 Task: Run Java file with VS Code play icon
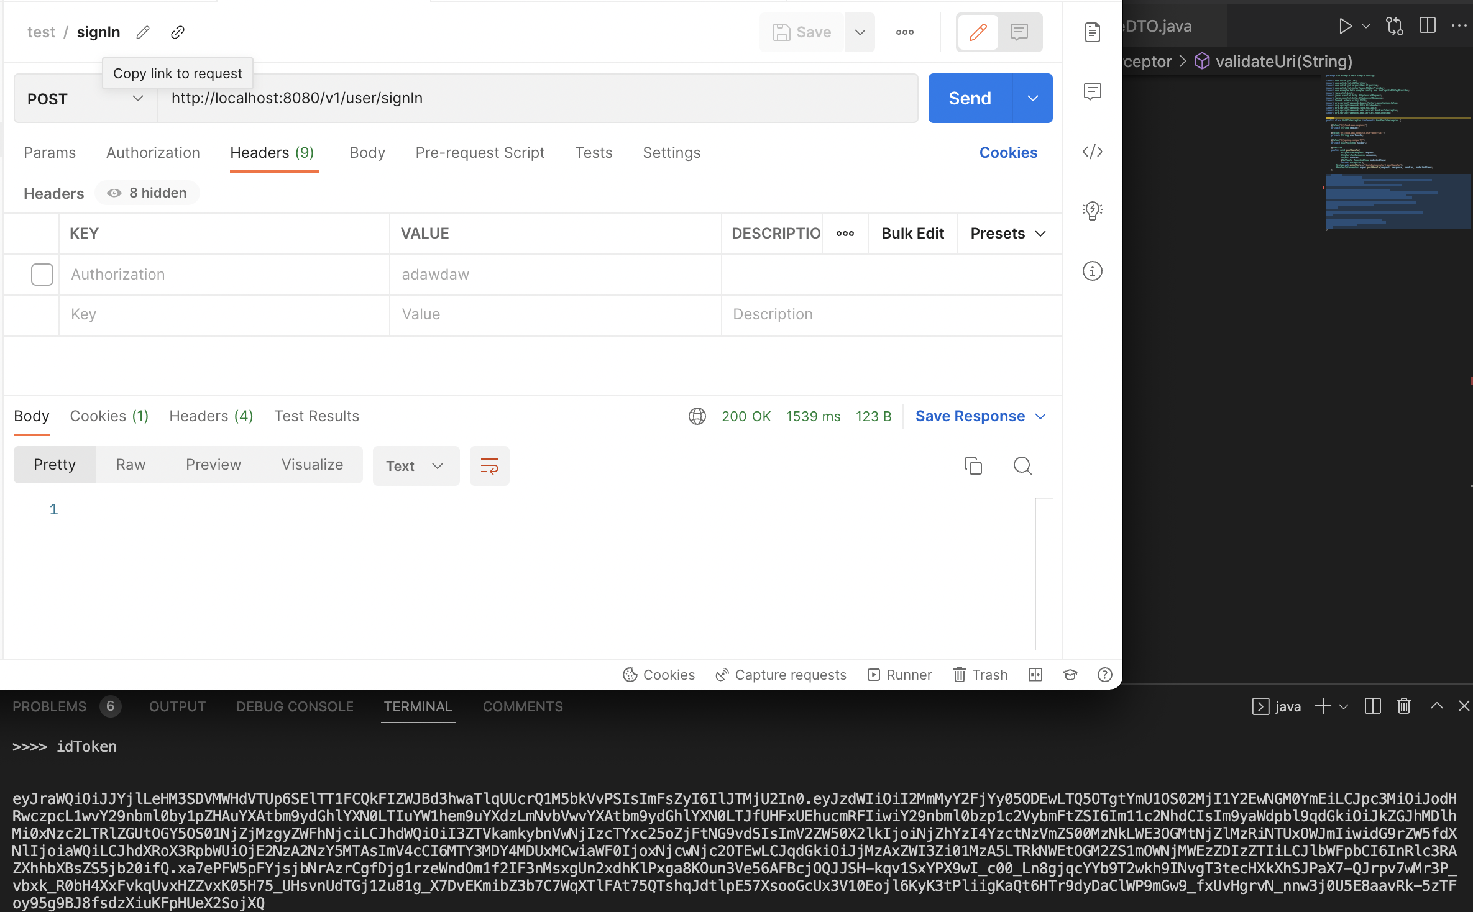[1345, 26]
